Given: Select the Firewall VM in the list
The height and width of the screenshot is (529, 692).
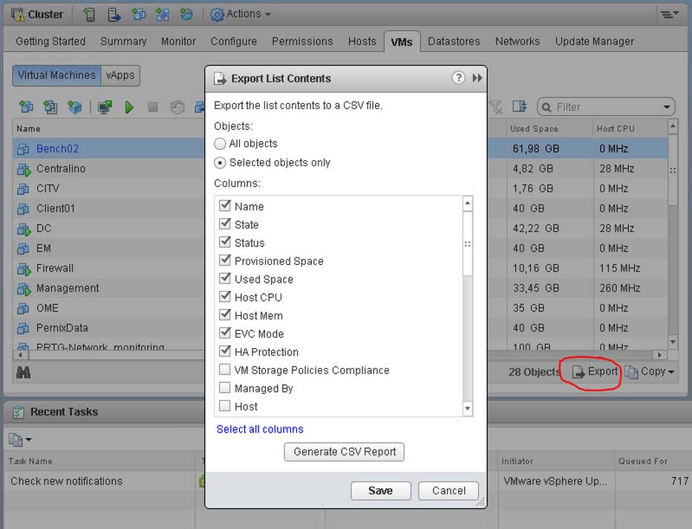Looking at the screenshot, I should 55,268.
